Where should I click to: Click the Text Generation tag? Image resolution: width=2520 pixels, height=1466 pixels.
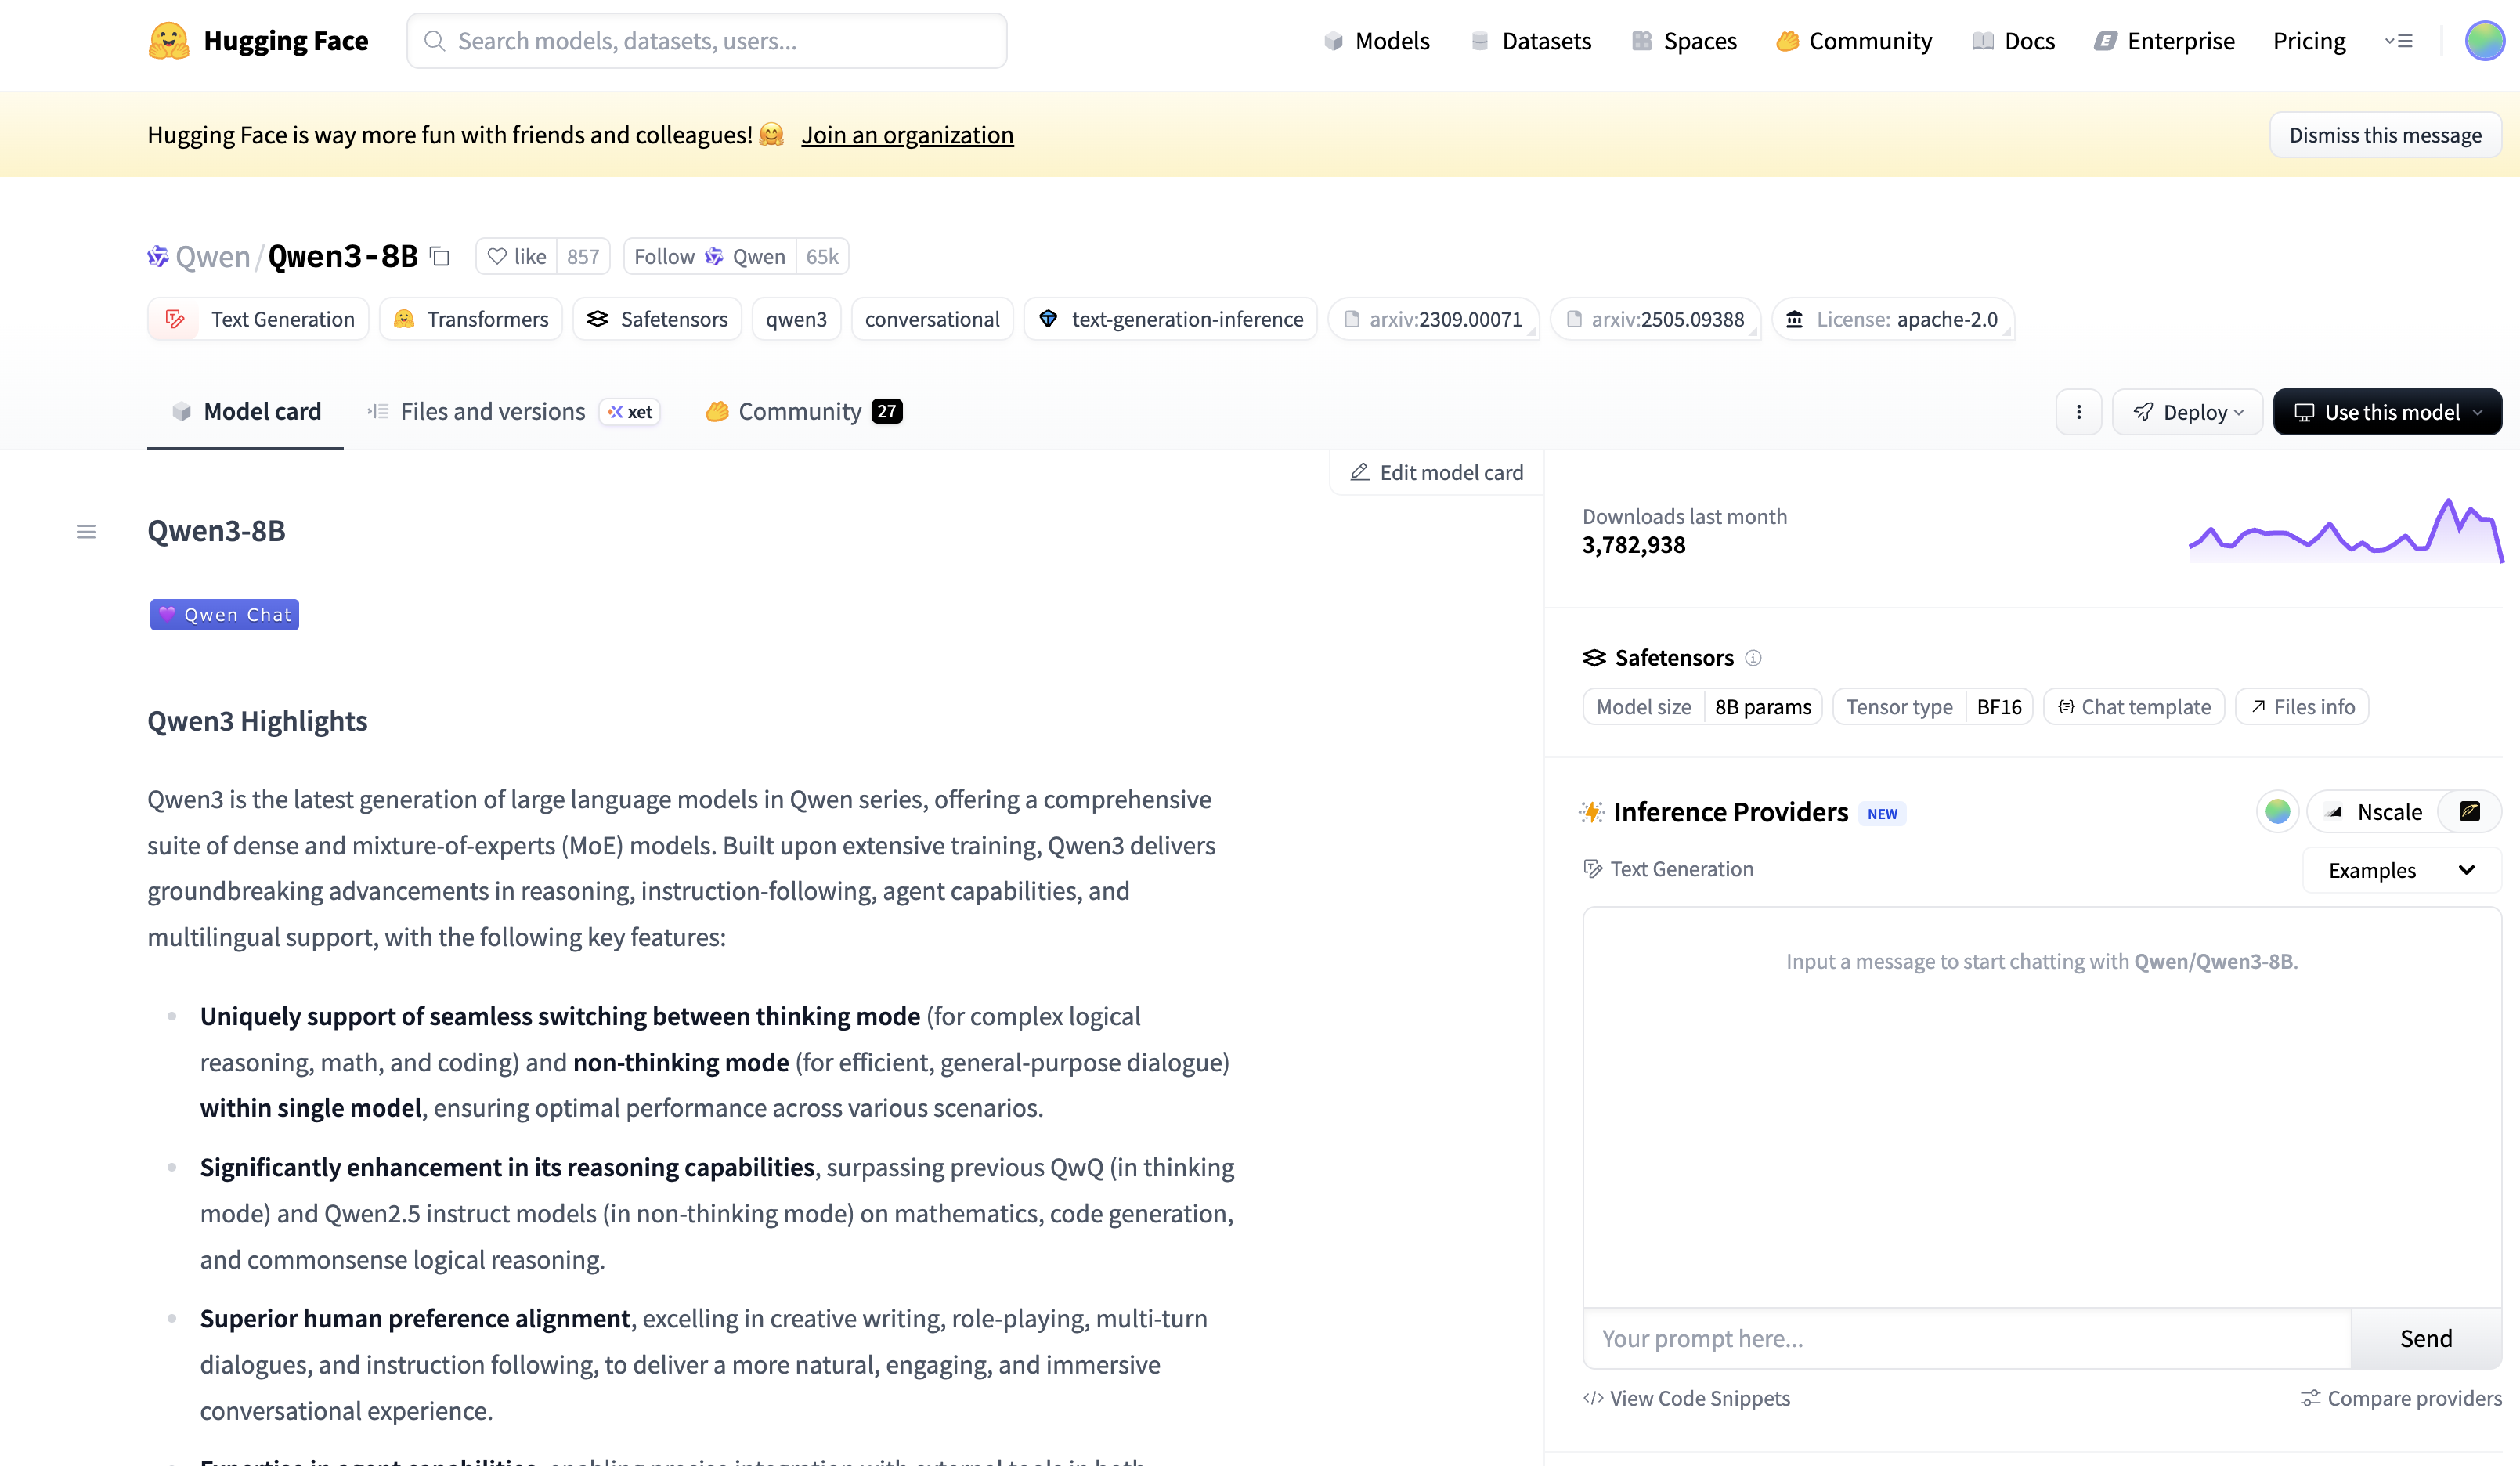pos(259,319)
